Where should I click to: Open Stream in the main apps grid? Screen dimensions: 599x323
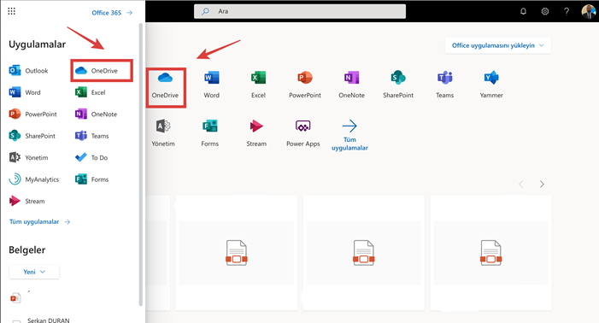pos(256,133)
